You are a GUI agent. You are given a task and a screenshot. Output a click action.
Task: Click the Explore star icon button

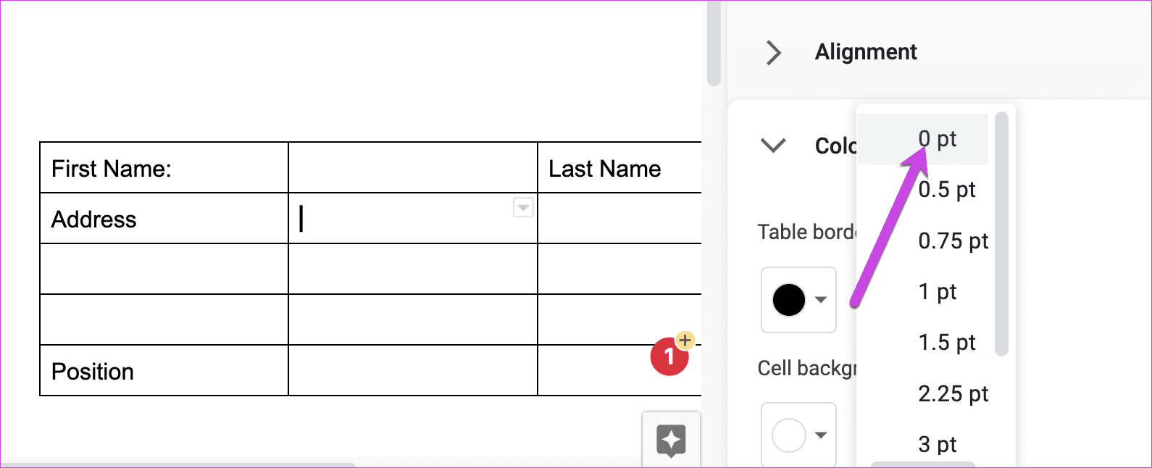[671, 440]
